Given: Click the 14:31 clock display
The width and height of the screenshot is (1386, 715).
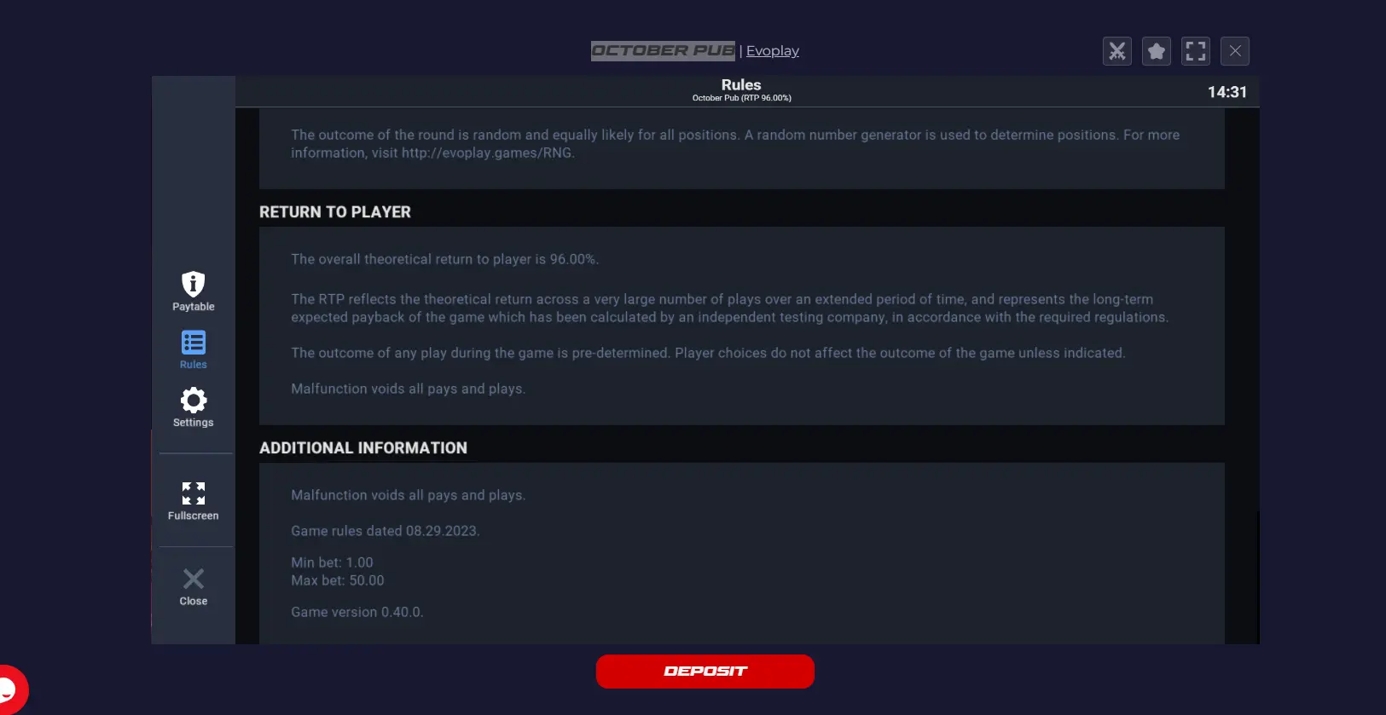Looking at the screenshot, I should [1227, 92].
